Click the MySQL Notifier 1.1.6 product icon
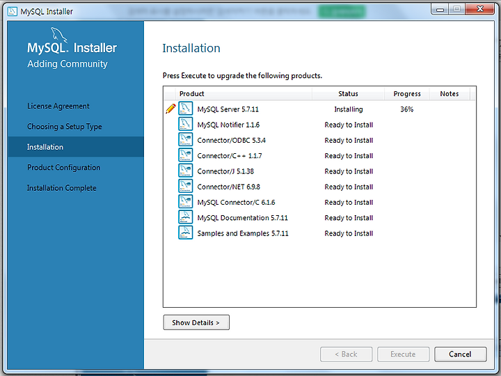Image resolution: width=501 pixels, height=376 pixels. click(185, 124)
